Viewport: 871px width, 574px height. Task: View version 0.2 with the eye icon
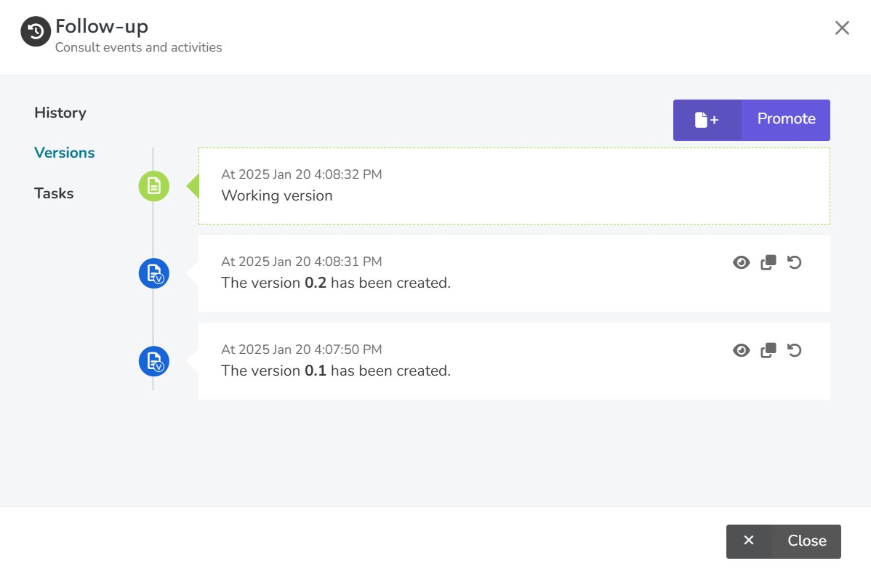(741, 262)
